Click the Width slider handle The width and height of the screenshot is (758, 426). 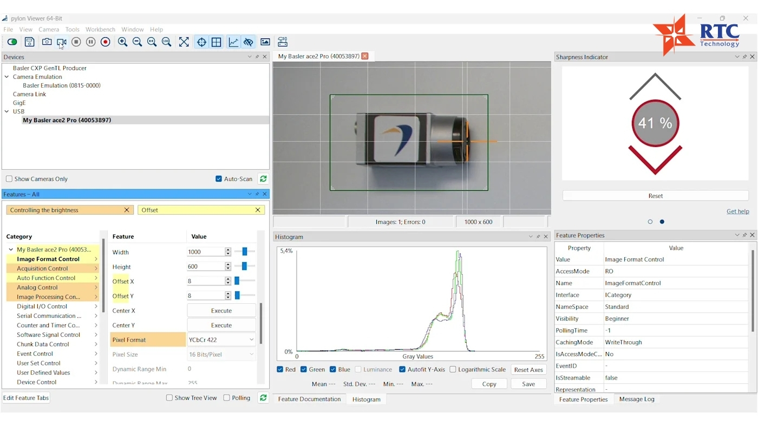click(x=245, y=252)
